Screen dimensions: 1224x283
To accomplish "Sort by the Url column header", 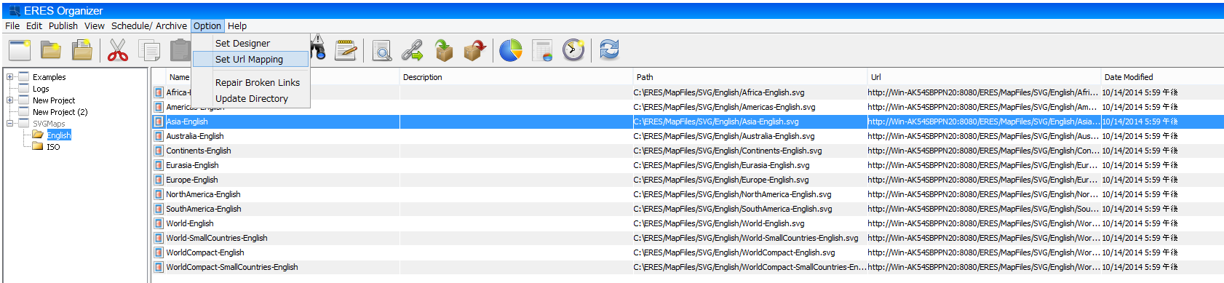I will tap(984, 77).
